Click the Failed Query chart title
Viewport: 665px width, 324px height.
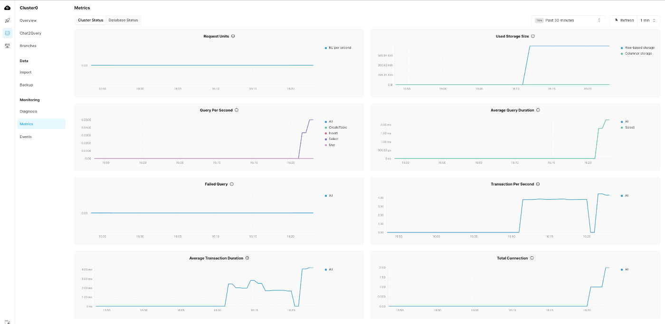pos(216,184)
